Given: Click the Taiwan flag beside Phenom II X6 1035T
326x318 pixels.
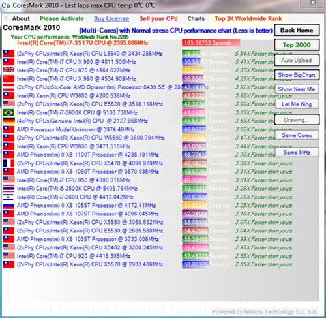Looking at the screenshot, I should pos(8,239).
